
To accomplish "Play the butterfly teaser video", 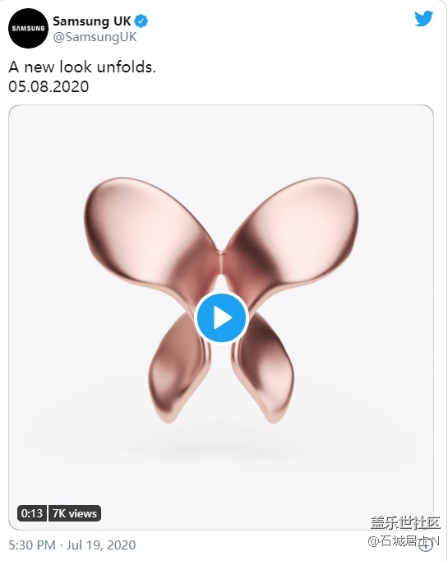I will (221, 318).
